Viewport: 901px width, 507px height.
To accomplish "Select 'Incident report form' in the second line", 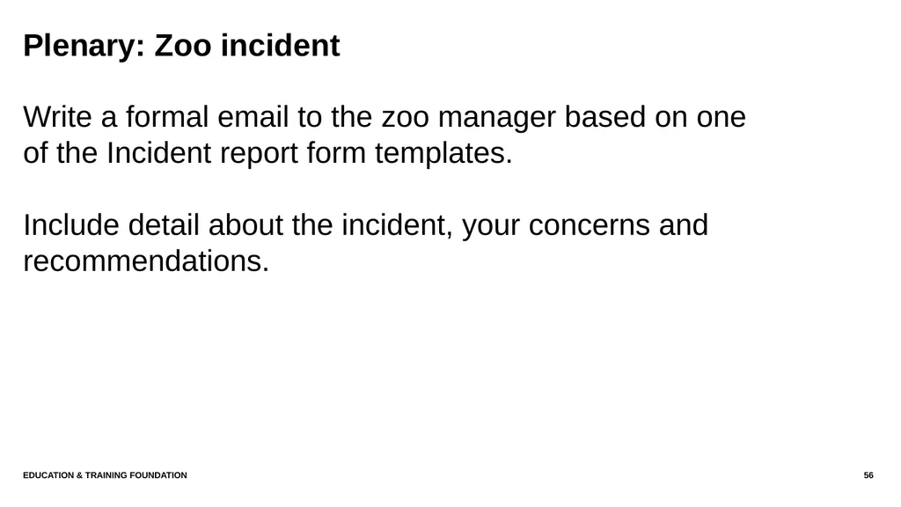I will point(236,153).
